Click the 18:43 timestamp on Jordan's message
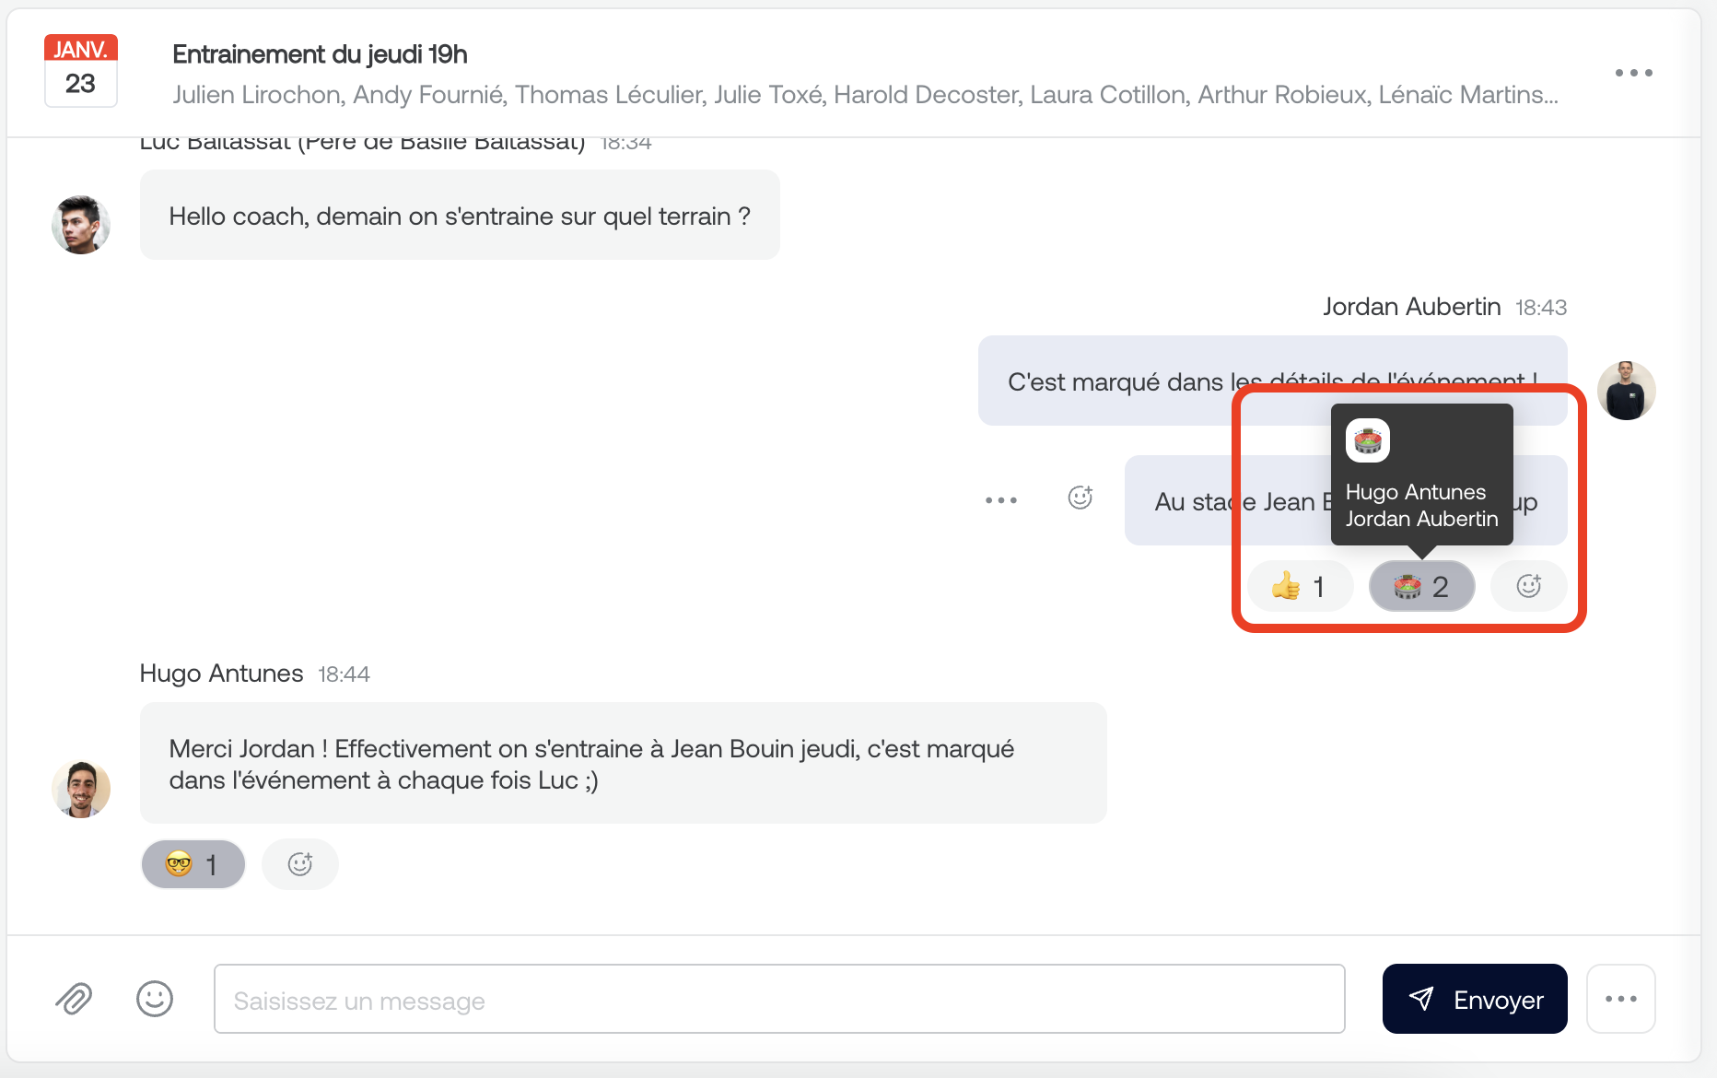This screenshot has height=1078, width=1717. pyautogui.click(x=1541, y=308)
